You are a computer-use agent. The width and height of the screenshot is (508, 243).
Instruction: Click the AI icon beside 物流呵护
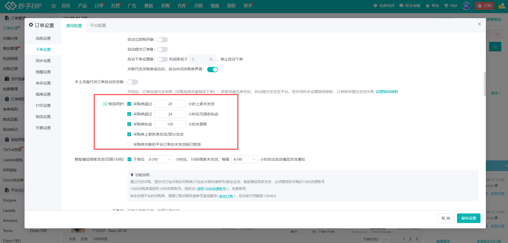coord(105,104)
